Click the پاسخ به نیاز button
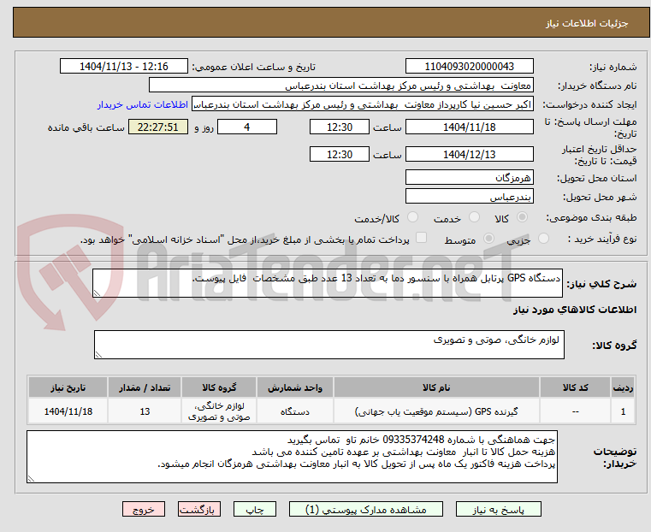 498,509
